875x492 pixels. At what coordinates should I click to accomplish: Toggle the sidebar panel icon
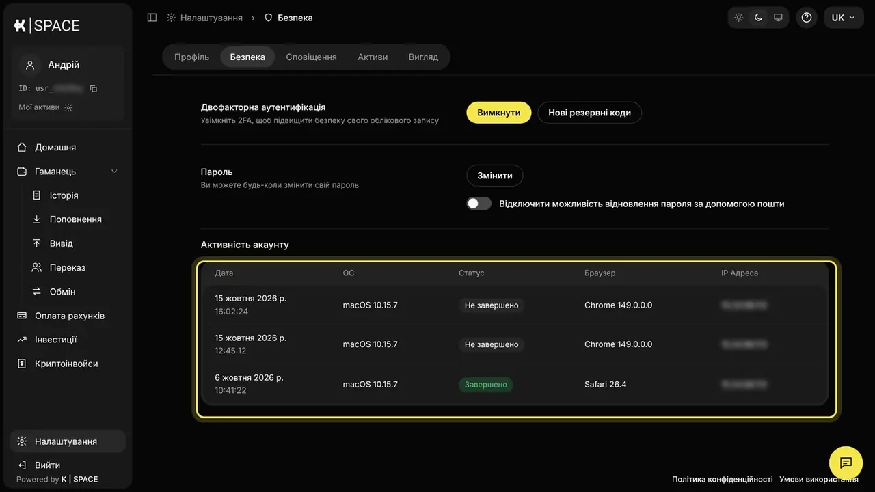pos(152,18)
